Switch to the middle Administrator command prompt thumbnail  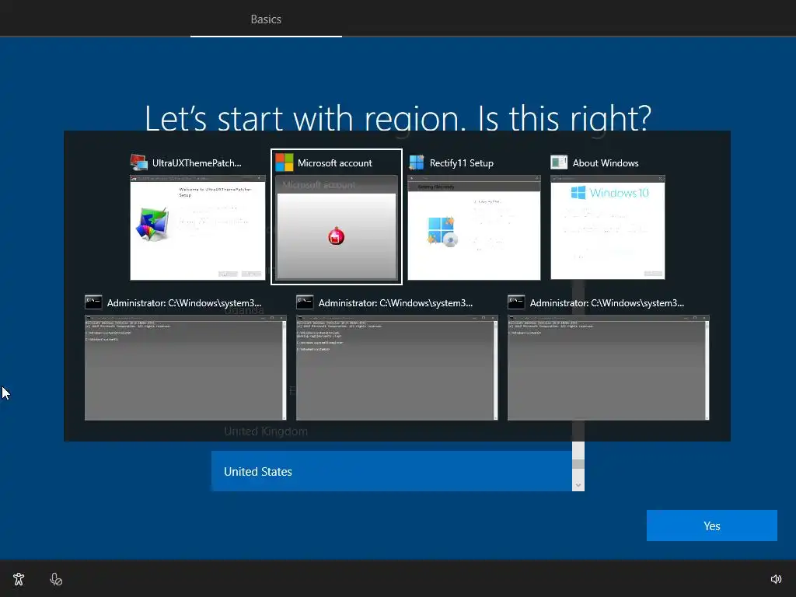[397, 368]
